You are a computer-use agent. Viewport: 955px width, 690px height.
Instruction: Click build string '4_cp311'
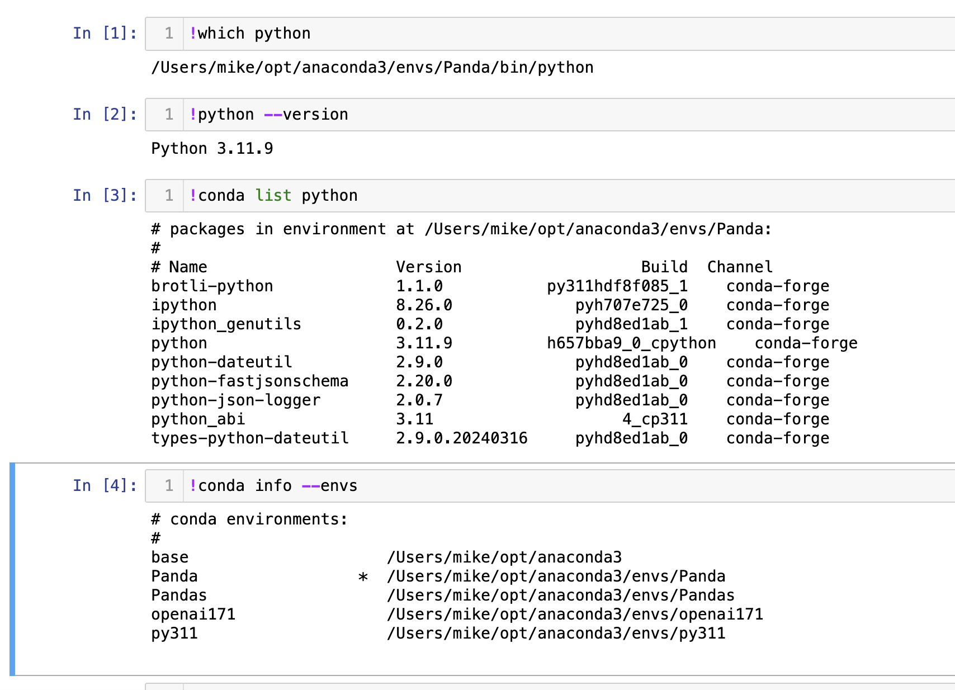655,419
